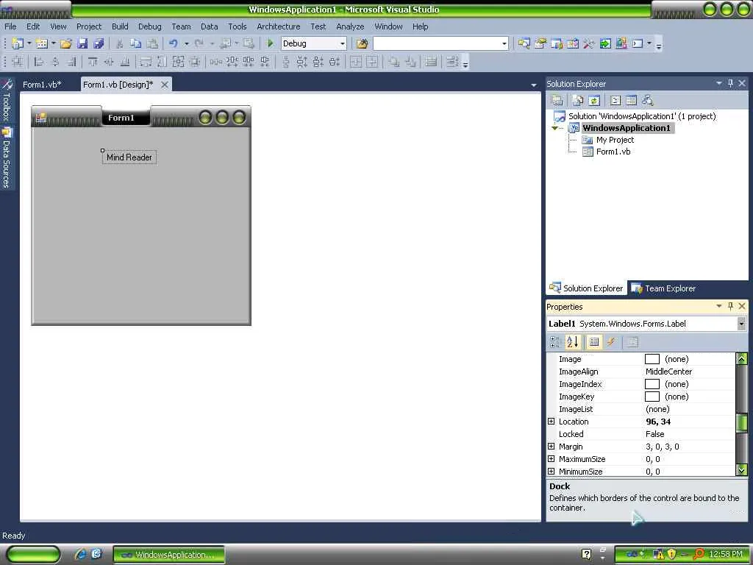
Task: Click the Windows Start button
Action: point(33,555)
